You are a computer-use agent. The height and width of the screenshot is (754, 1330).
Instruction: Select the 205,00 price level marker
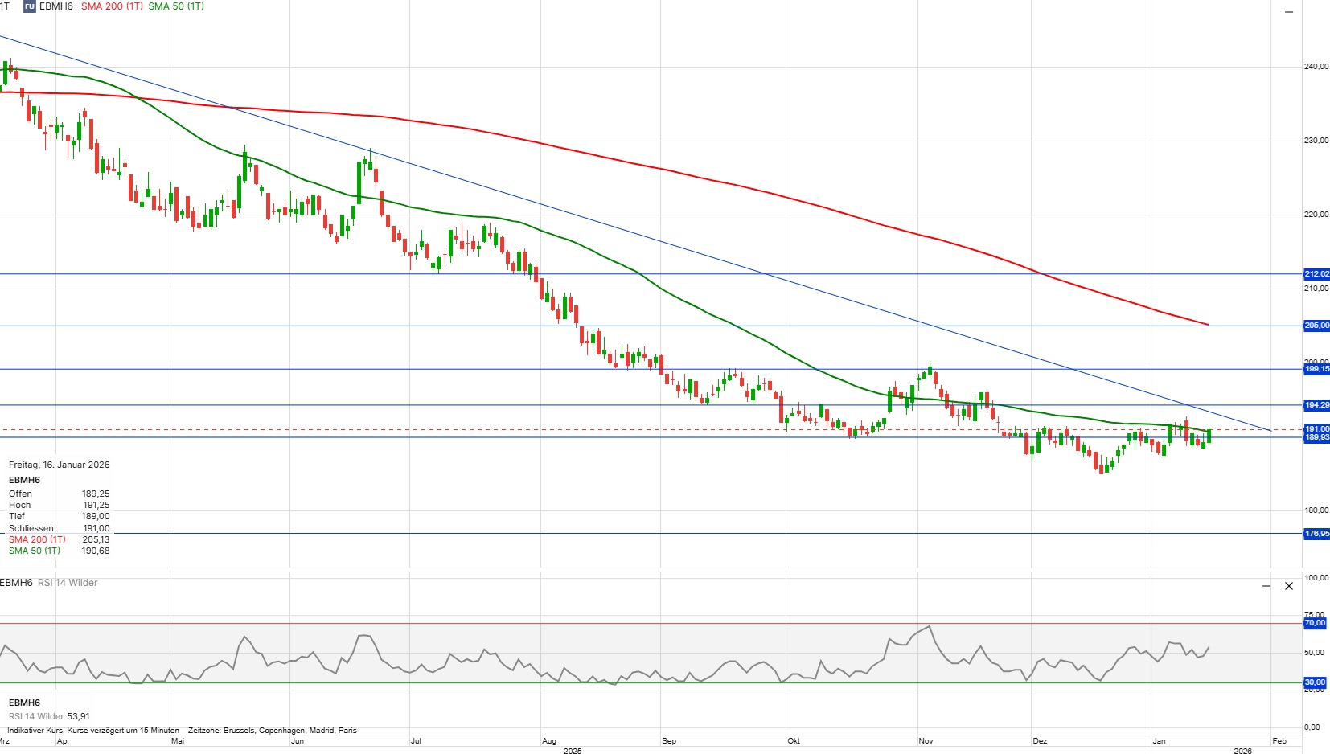coord(1316,326)
